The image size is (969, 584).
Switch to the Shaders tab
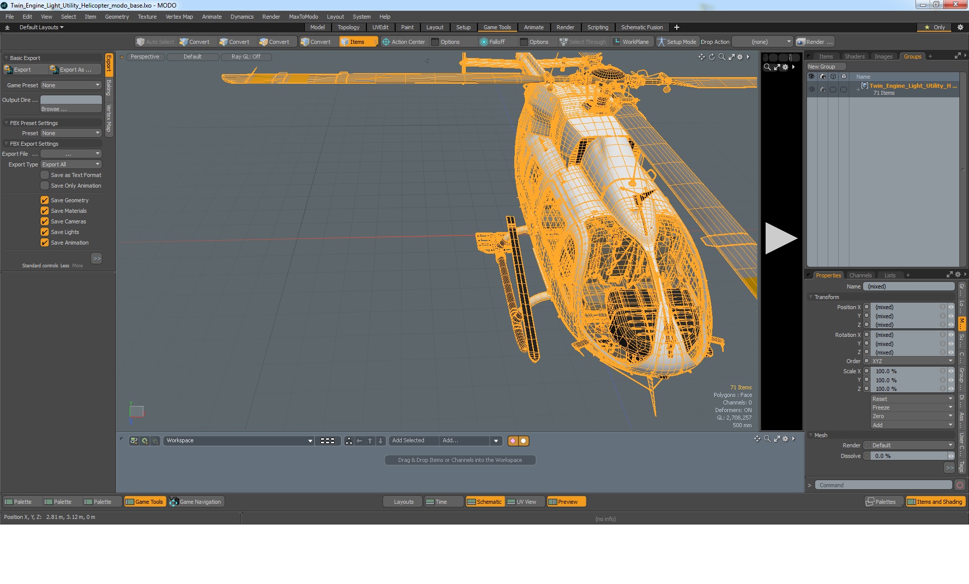[x=854, y=56]
